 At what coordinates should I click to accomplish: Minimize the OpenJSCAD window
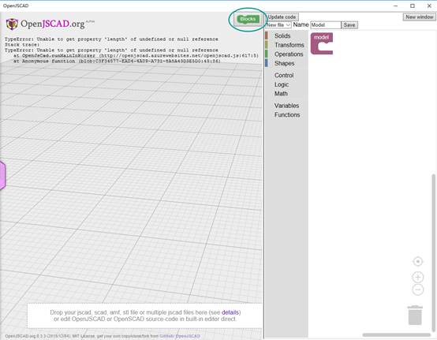pos(396,6)
